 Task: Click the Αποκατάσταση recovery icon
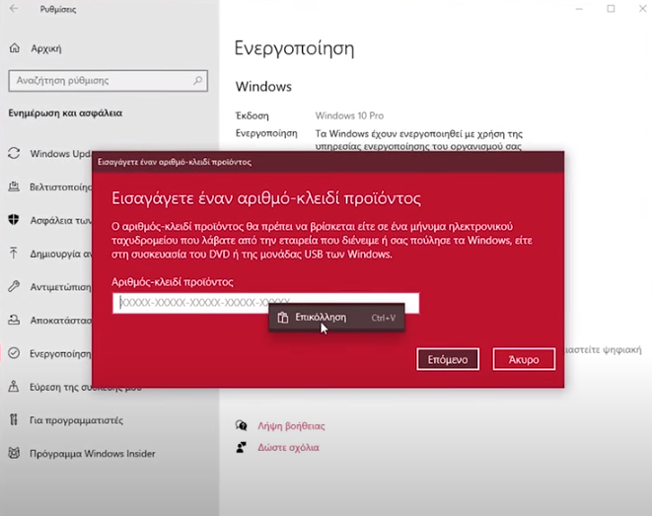click(x=14, y=320)
